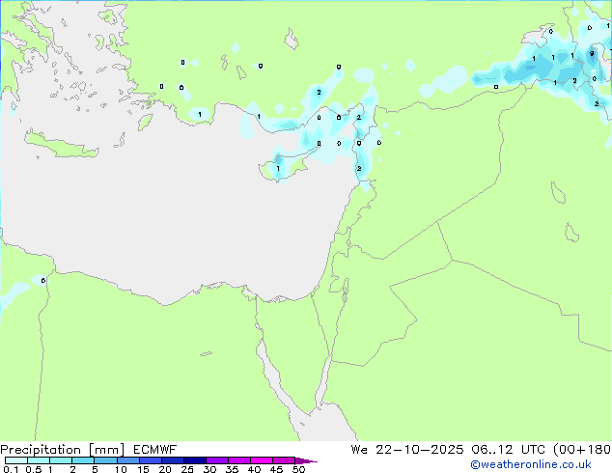Click the 0.1–0.5 mm legend color box
The height and width of the screenshot is (473, 612).
[16, 460]
